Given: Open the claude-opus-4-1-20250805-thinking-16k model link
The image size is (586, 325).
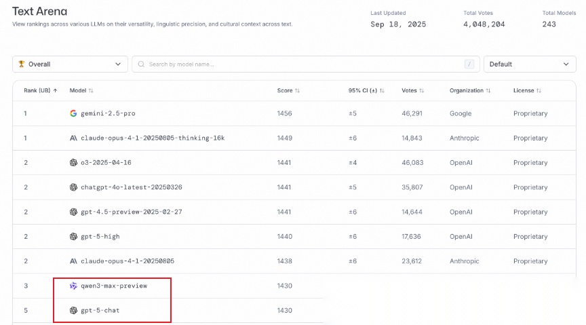Looking at the screenshot, I should point(153,138).
